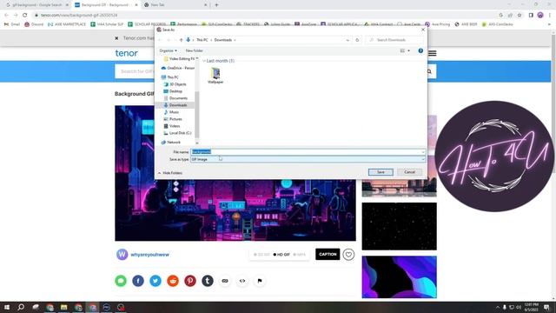Expand the address path history dropdown

tap(347, 40)
